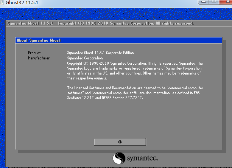Screen dimensions: 232x168
Task: Click the window minimize button
Action: tap(204, 2)
